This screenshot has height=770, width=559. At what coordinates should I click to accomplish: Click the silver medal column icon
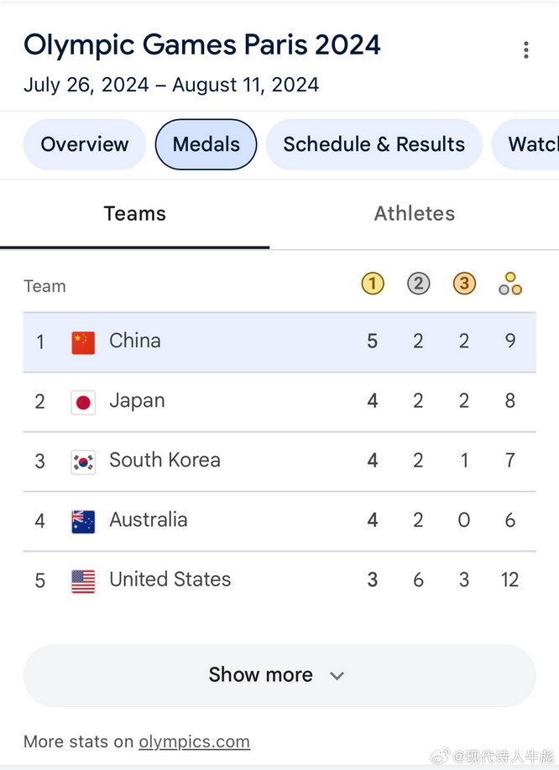pos(418,284)
